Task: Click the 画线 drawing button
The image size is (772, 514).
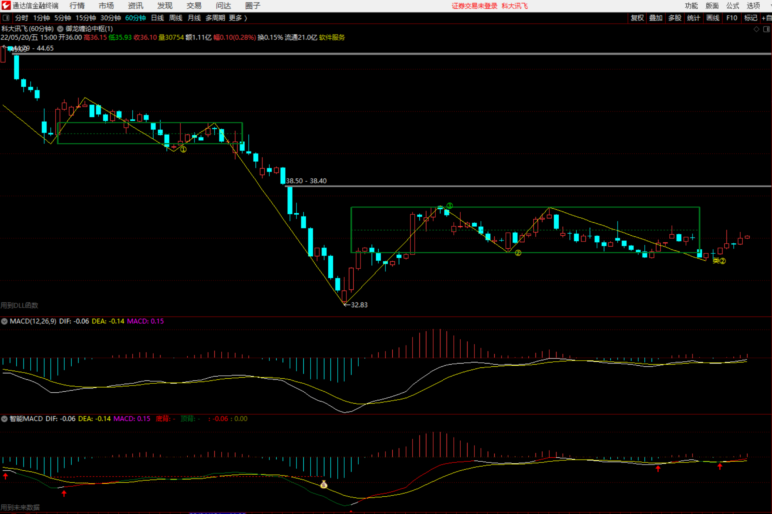Action: point(712,18)
